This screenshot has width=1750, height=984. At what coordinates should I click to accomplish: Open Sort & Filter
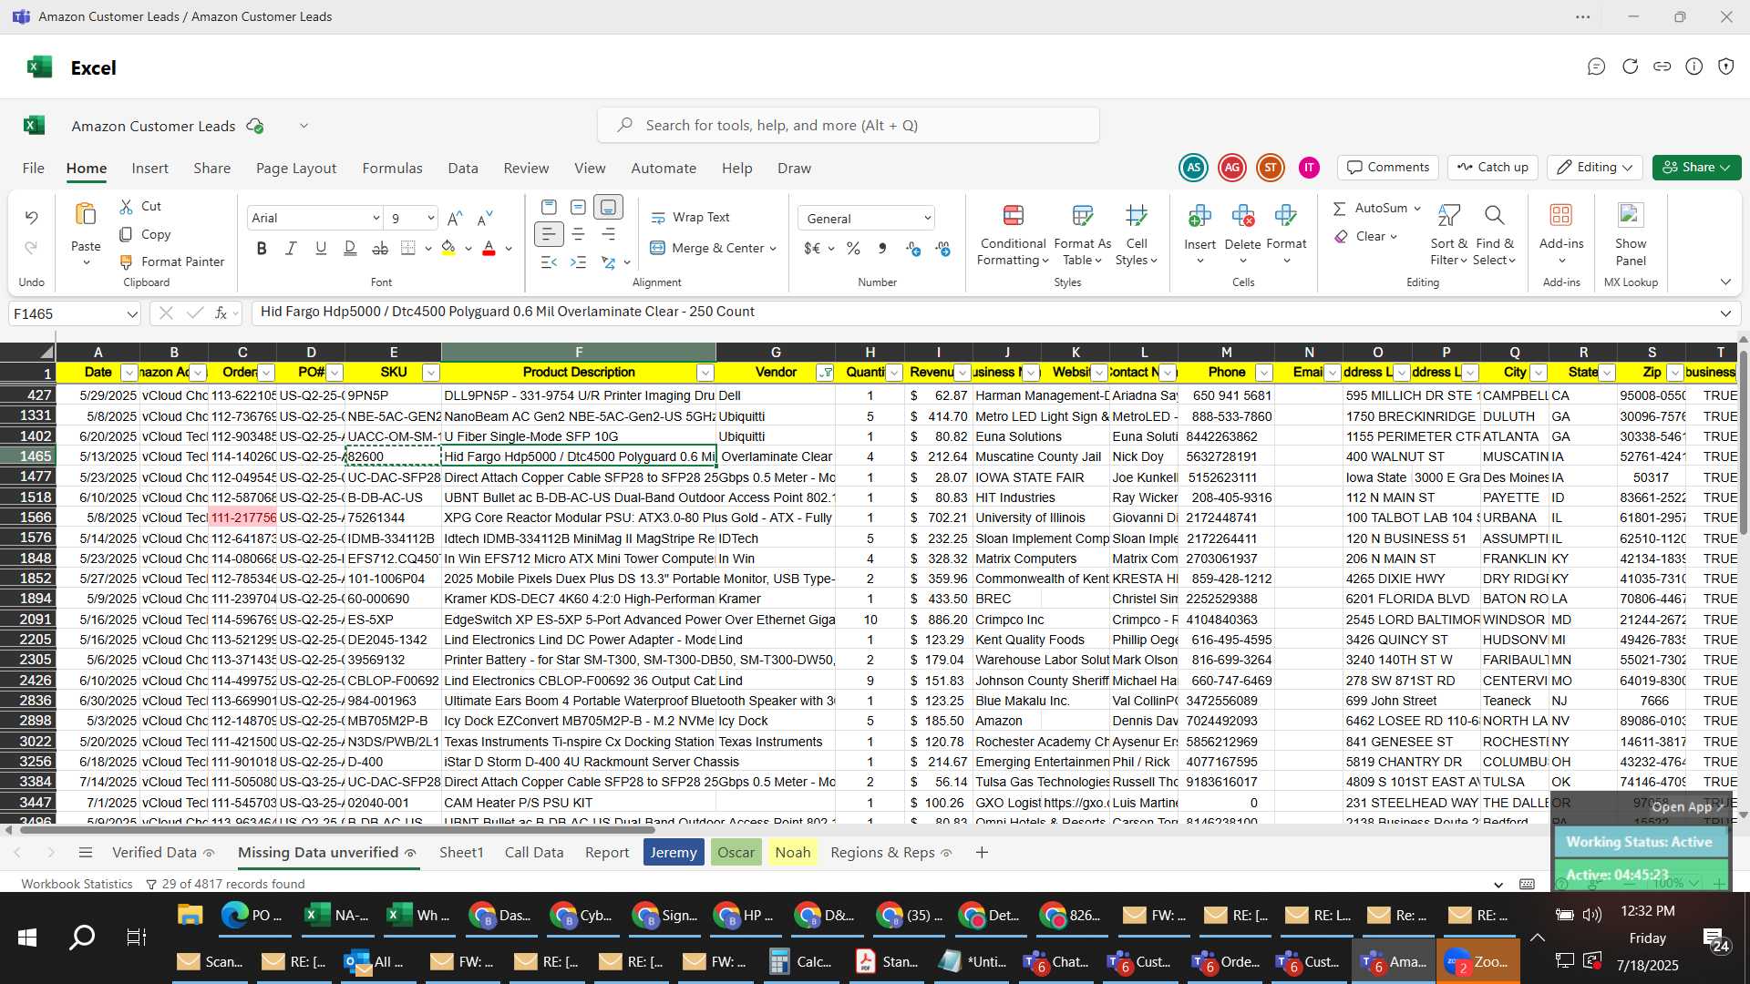(x=1448, y=235)
